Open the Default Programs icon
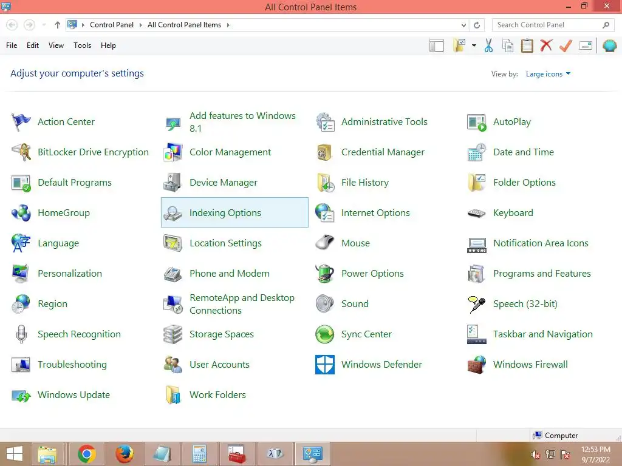Viewport: 622px width, 466px height. [21, 183]
